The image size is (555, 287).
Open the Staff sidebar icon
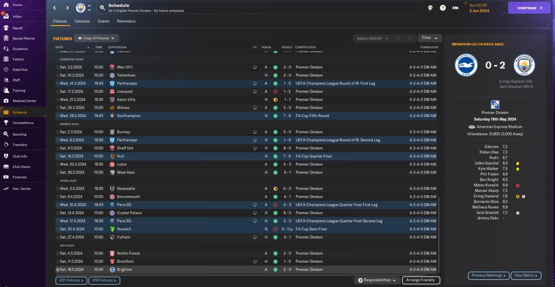(x=6, y=80)
